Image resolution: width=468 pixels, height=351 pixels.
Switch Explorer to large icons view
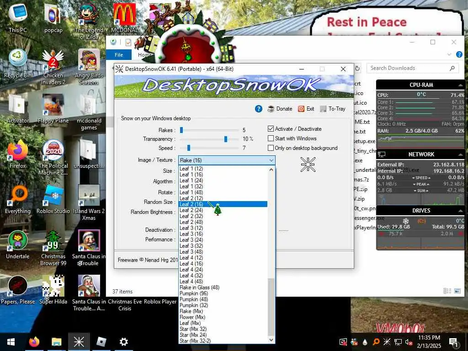coord(457,291)
